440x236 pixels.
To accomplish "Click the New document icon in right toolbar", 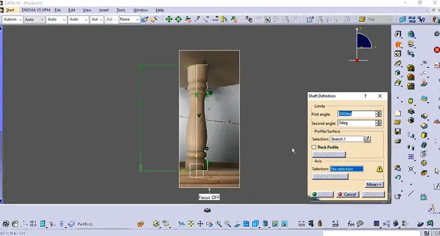I will 398,114.
